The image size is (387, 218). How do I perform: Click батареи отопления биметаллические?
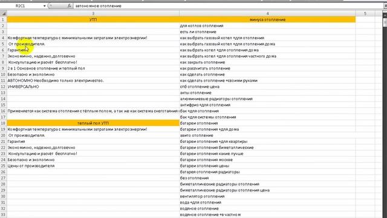pos(267,148)
